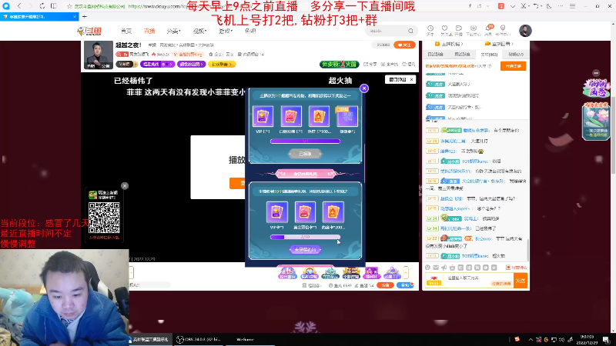Click the blue backpack button below gift bar

coord(405,285)
